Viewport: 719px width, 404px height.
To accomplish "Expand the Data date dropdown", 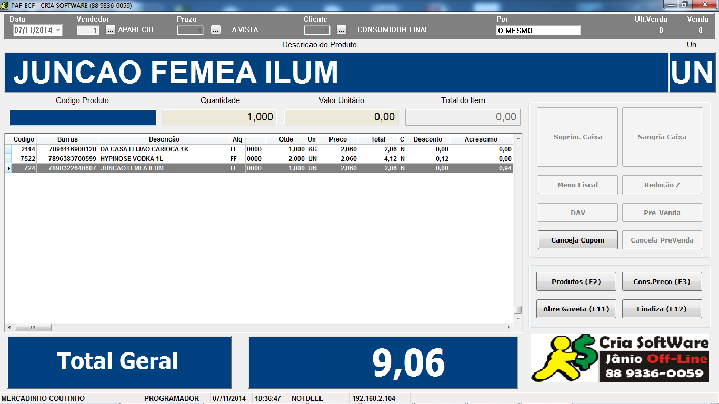I will tap(58, 31).
